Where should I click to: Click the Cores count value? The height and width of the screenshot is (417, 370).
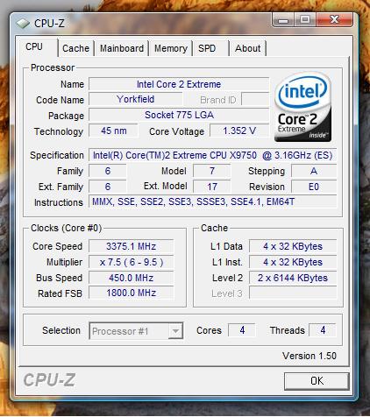click(242, 330)
